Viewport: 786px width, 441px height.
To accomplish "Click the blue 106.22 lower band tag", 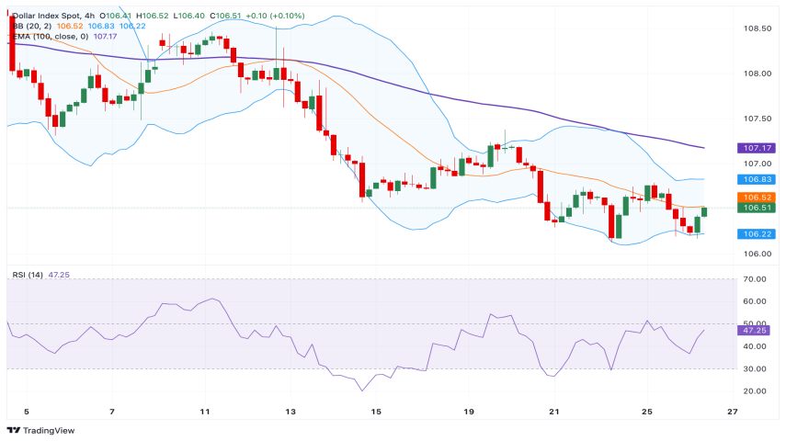I will click(756, 234).
